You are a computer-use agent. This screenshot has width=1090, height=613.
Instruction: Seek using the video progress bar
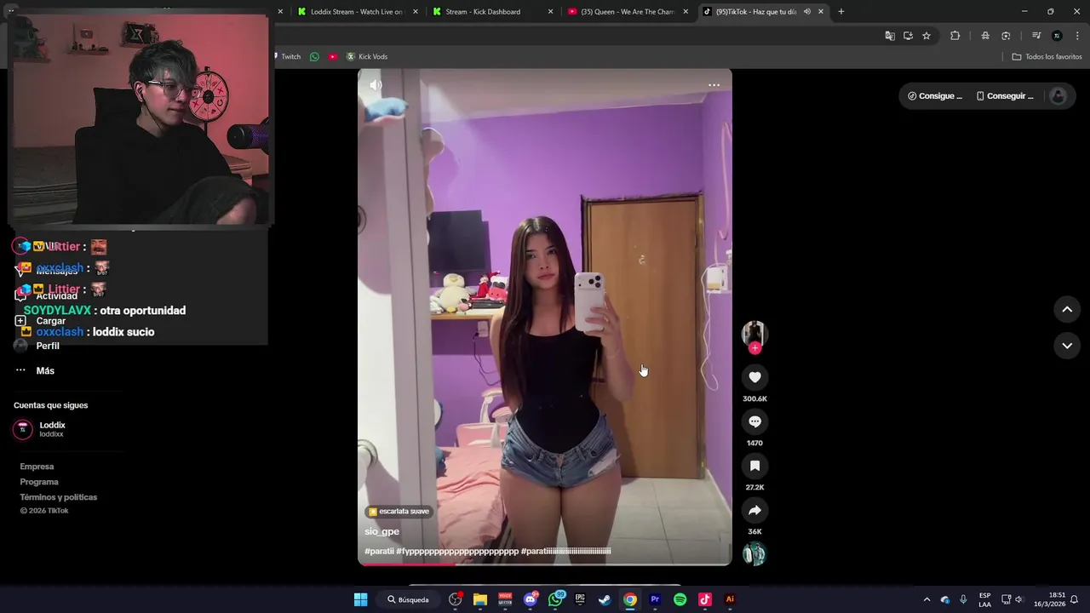(x=544, y=564)
